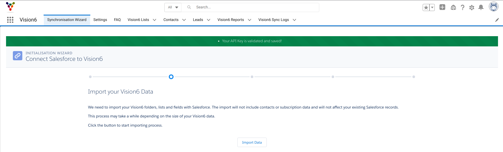Click the Initialisation Wizard link icon

click(x=18, y=56)
